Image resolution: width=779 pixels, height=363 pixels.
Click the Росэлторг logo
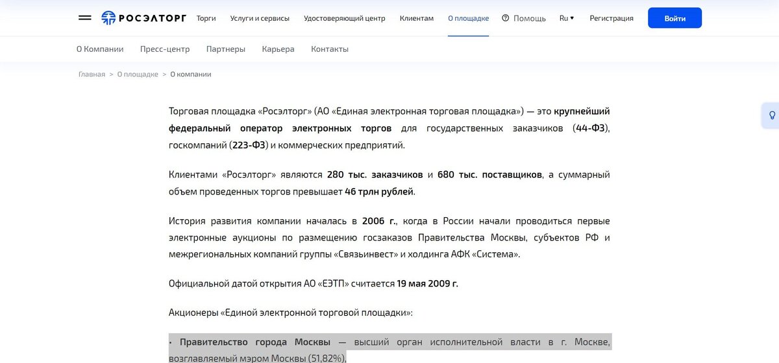(x=143, y=18)
